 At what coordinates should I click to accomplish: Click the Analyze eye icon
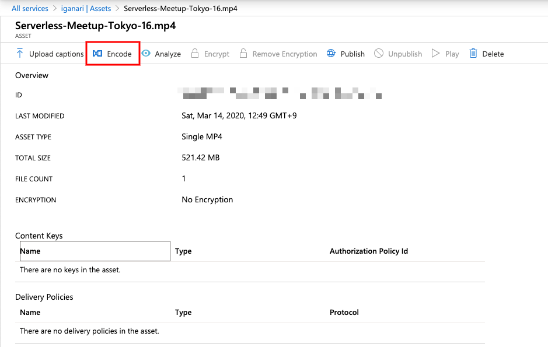click(x=146, y=54)
